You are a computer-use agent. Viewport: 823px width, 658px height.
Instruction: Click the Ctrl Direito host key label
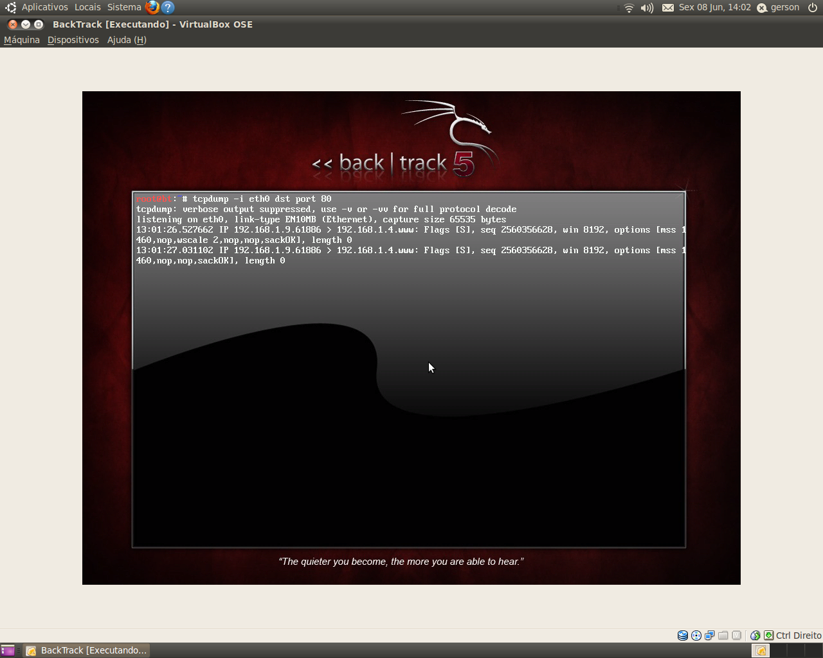click(799, 636)
